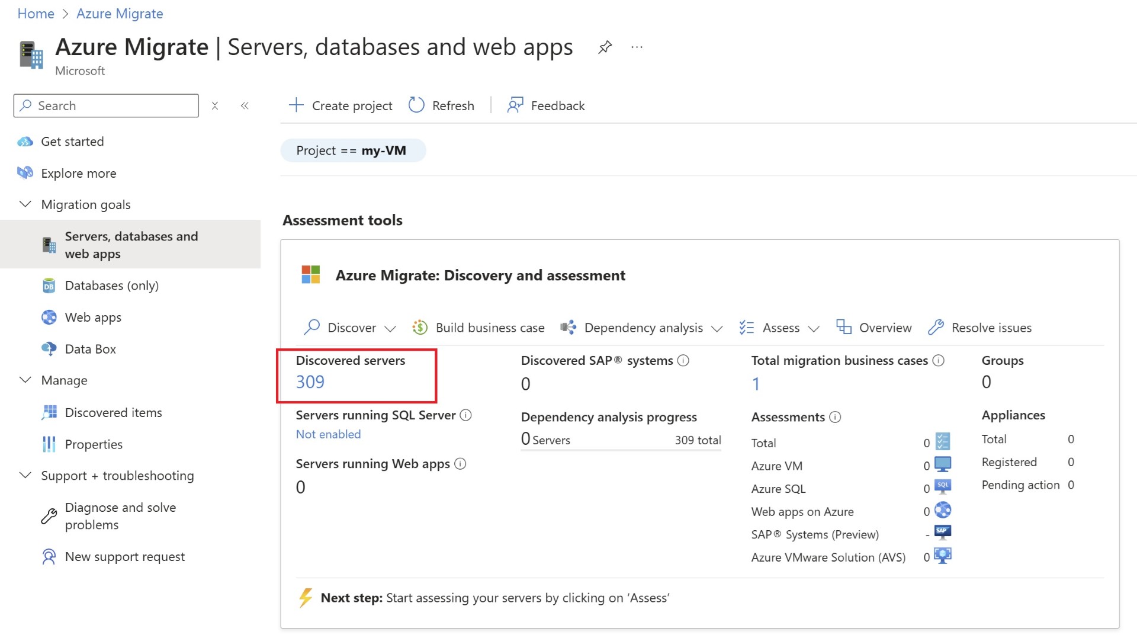Image resolution: width=1137 pixels, height=638 pixels.
Task: Click the Resolve issues wrench icon
Action: click(936, 327)
